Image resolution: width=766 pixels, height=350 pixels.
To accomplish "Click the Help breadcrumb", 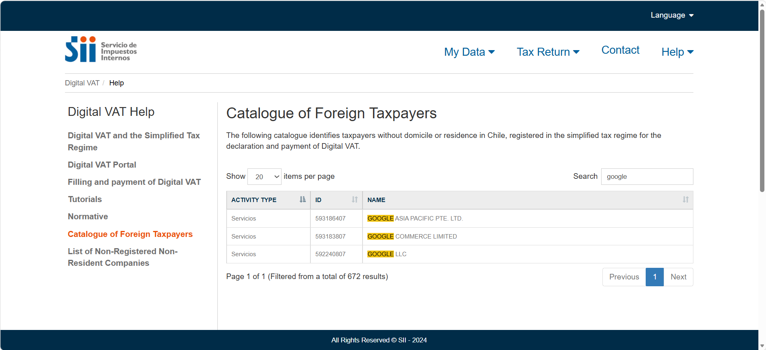I will 116,83.
